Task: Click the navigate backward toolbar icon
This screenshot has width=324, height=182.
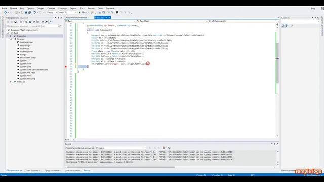Action: [6, 12]
